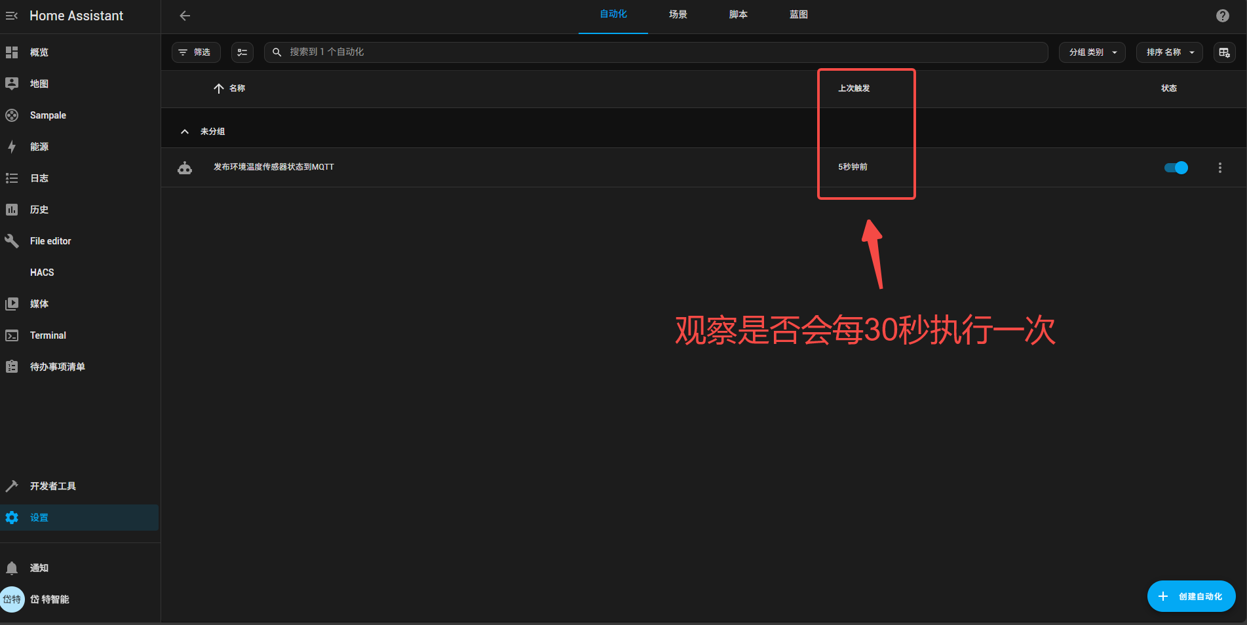Screen dimensions: 1247x625
Task: Open the table column settings icon
Action: point(1223,52)
